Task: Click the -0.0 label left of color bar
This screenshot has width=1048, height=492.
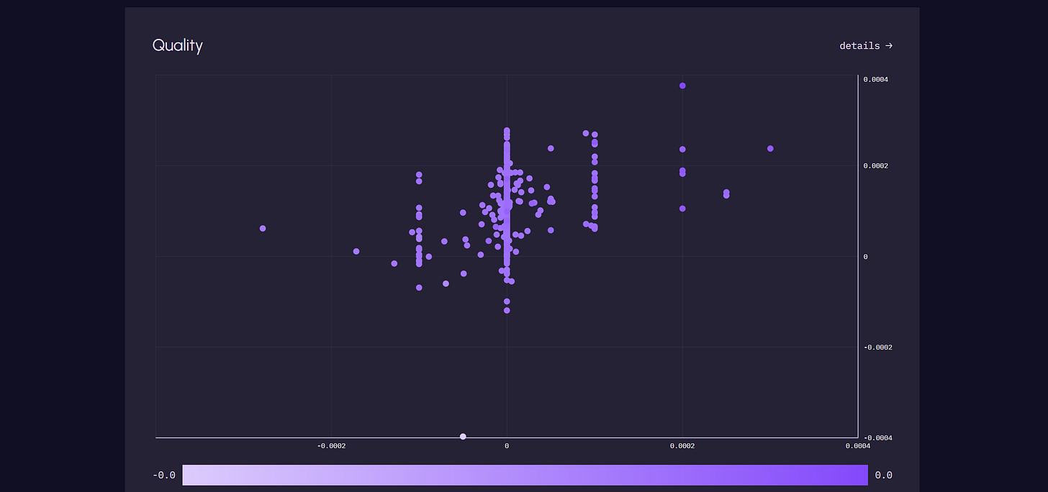Action: coord(164,475)
